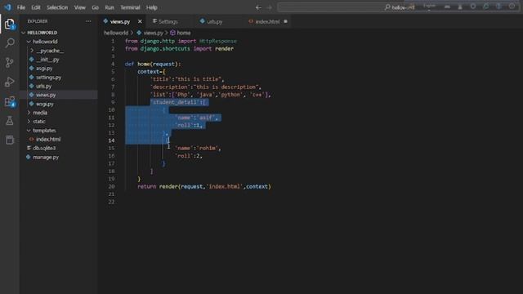523x294 pixels.
Task: Click the 'return render' line of code
Action: [204, 186]
